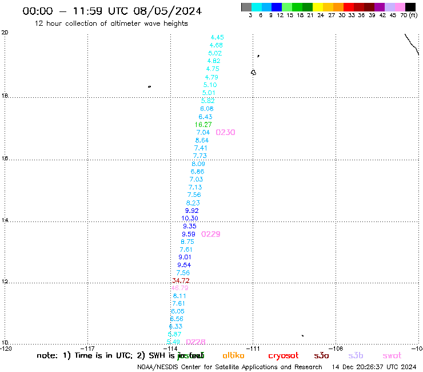Click the 14 Dec 20:26:37 UTC timestamp
Viewport: 423px width, 372px height.
click(x=374, y=367)
